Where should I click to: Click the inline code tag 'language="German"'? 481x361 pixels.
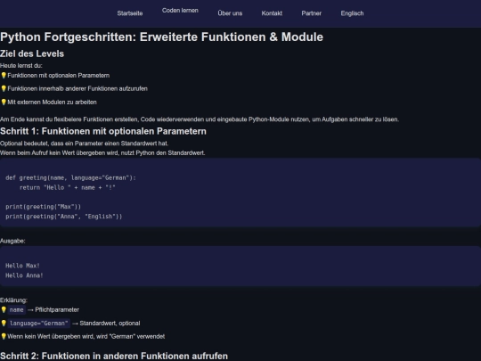point(39,324)
